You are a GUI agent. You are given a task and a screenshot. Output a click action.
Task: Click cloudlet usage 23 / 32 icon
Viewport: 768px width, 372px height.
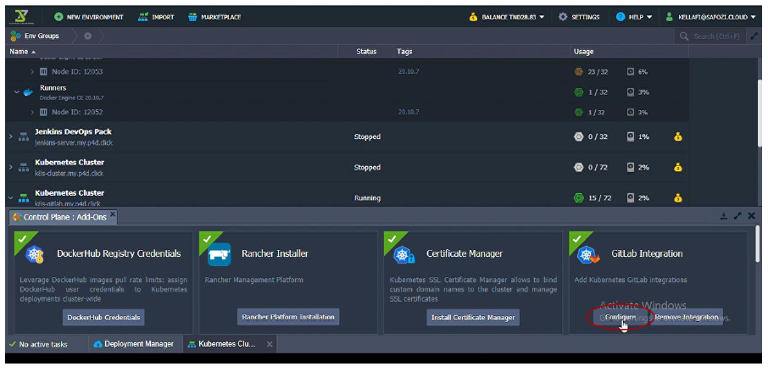[x=578, y=71]
